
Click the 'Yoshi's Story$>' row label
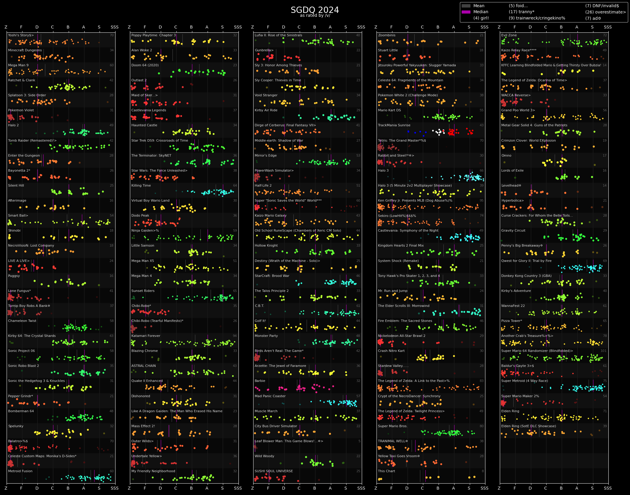coord(21,35)
